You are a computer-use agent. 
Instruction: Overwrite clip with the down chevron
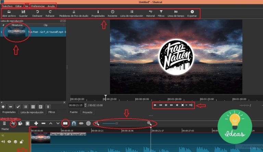click(58, 123)
